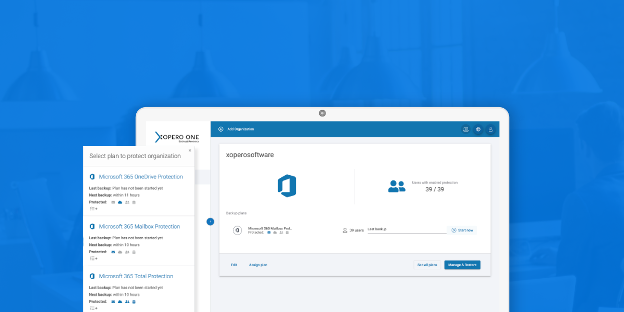Select Microsoft 365 OneDrive Protection plan

point(140,177)
